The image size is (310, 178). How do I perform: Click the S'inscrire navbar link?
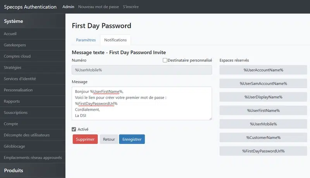(131, 7)
